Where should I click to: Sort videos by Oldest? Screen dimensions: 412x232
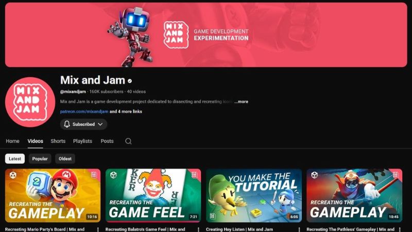pyautogui.click(x=65, y=159)
